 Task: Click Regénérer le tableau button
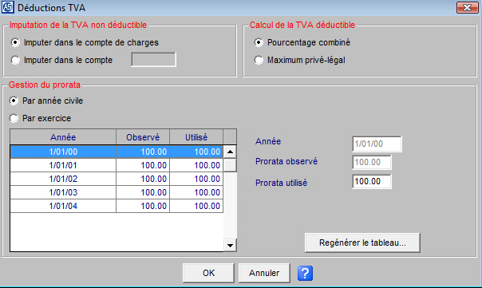[x=362, y=243]
